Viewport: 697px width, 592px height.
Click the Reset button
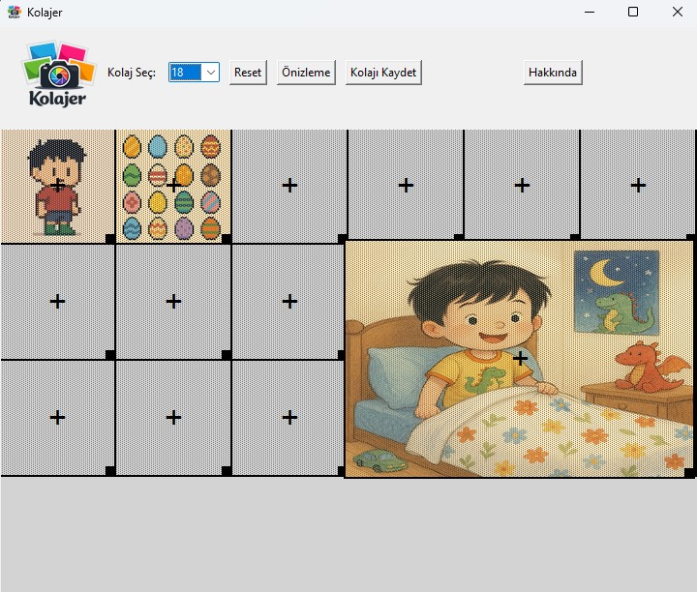pos(248,72)
